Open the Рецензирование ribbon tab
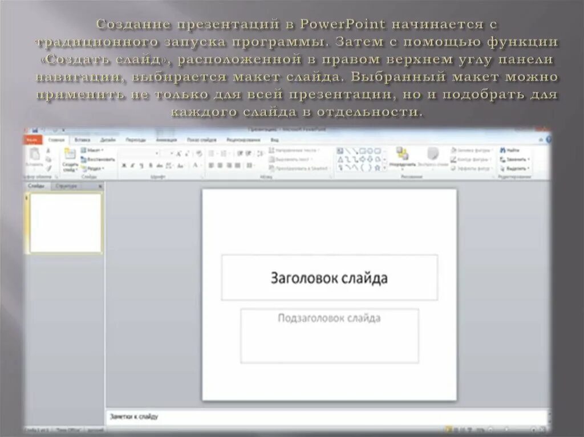The width and height of the screenshot is (584, 437). (x=243, y=140)
